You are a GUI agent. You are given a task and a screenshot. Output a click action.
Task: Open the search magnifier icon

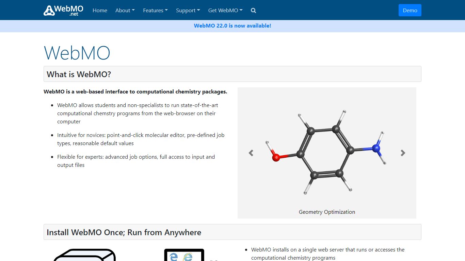253,11
